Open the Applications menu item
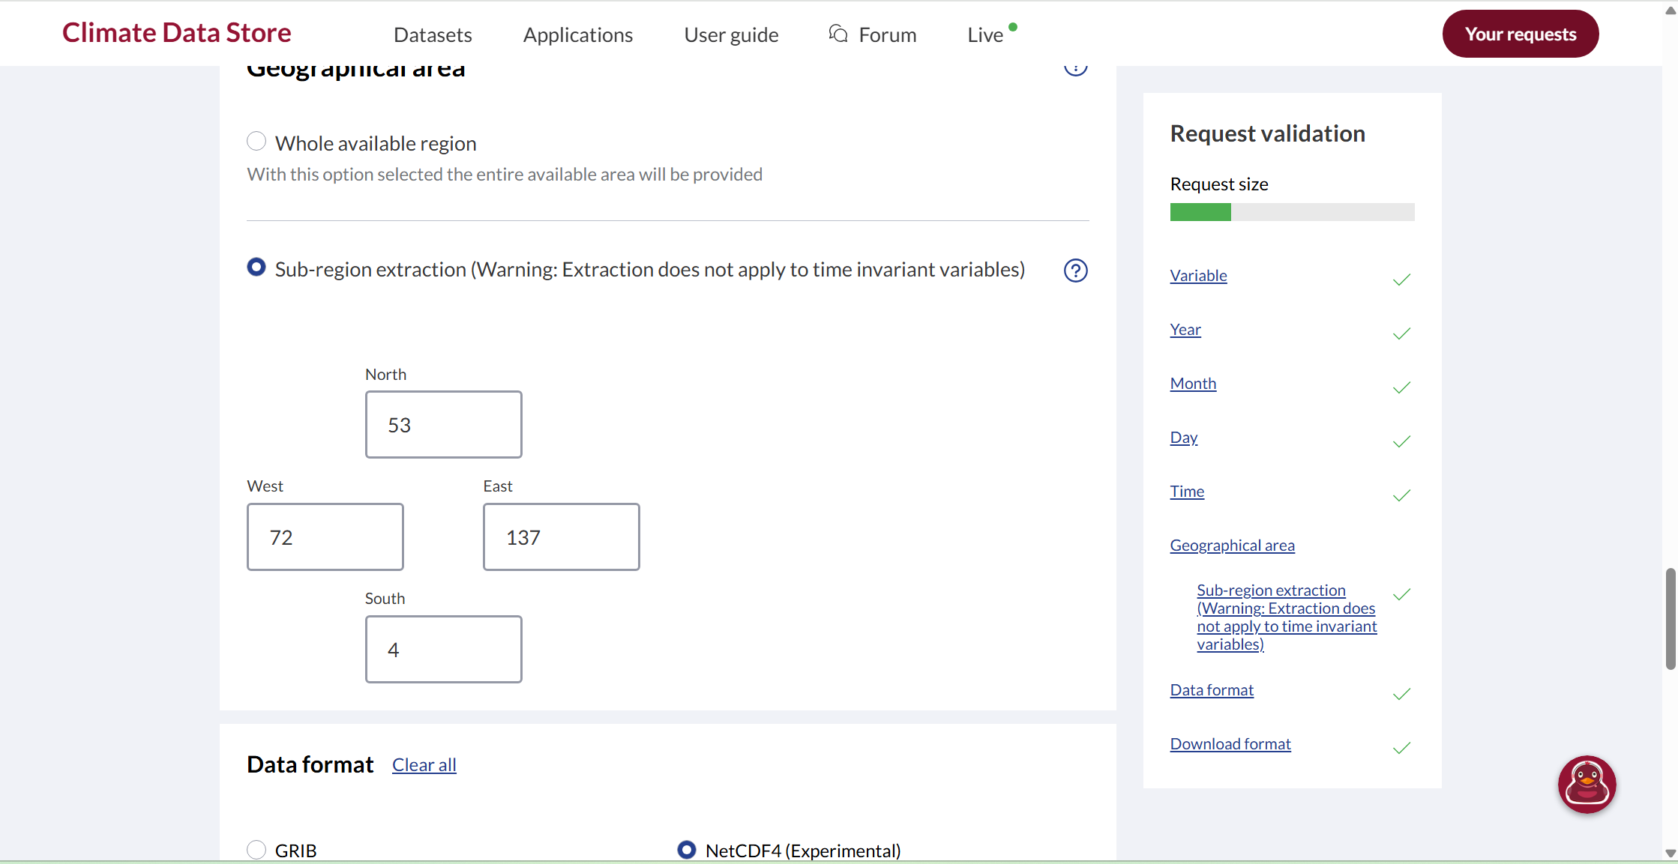The width and height of the screenshot is (1678, 864). [x=577, y=34]
